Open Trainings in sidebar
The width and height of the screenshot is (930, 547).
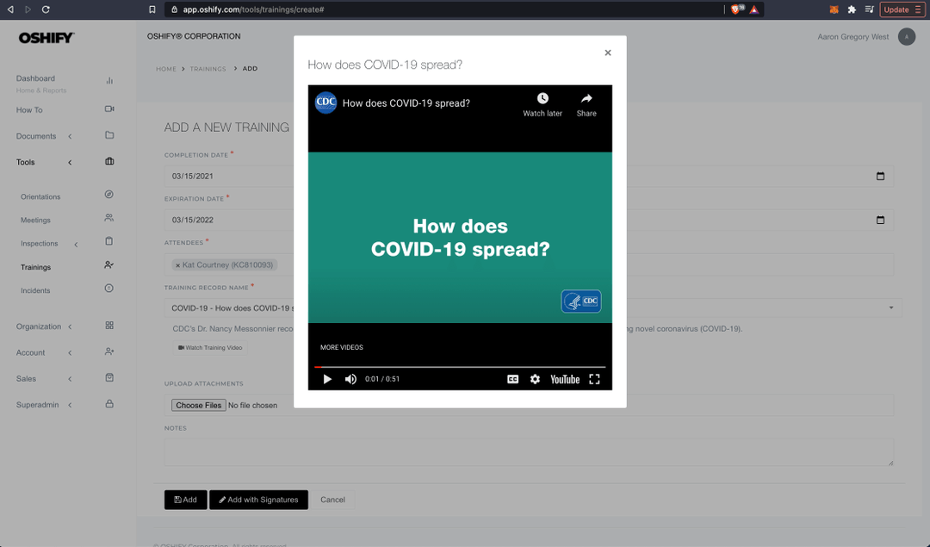pos(35,267)
